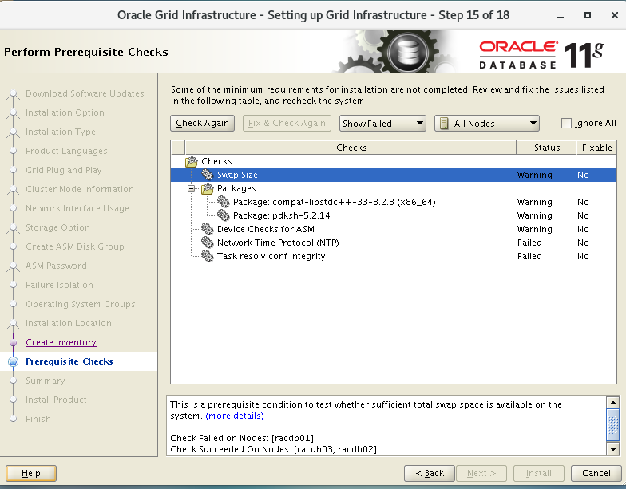The width and height of the screenshot is (626, 489).
Task: Click details panel scroll down arrow
Action: pos(612,449)
